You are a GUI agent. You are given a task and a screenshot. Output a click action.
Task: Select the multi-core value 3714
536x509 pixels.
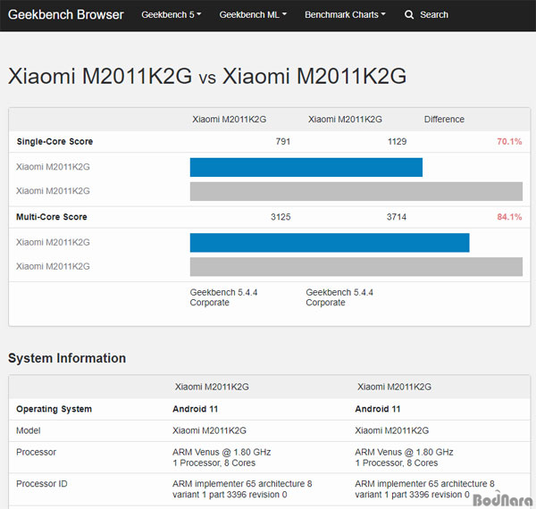397,217
